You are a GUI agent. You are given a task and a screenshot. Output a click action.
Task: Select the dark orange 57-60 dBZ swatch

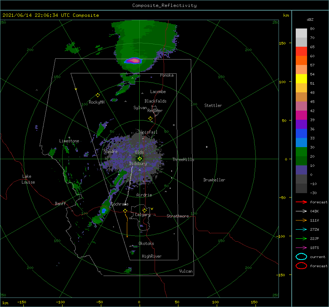[301, 60]
